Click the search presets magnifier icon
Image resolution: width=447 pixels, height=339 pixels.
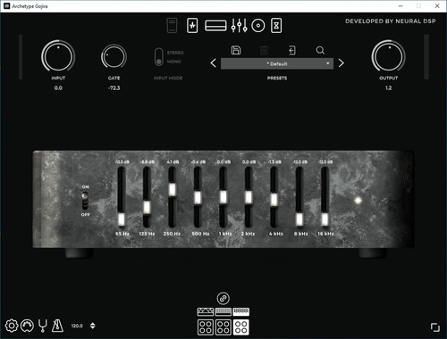click(320, 50)
